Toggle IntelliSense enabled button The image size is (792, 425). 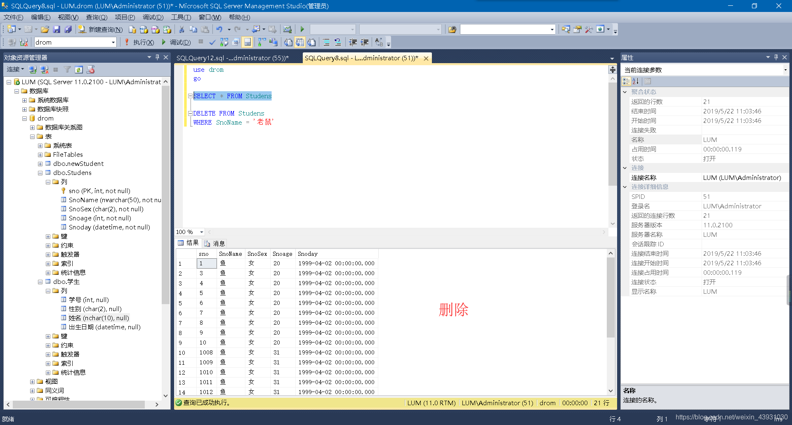click(247, 42)
